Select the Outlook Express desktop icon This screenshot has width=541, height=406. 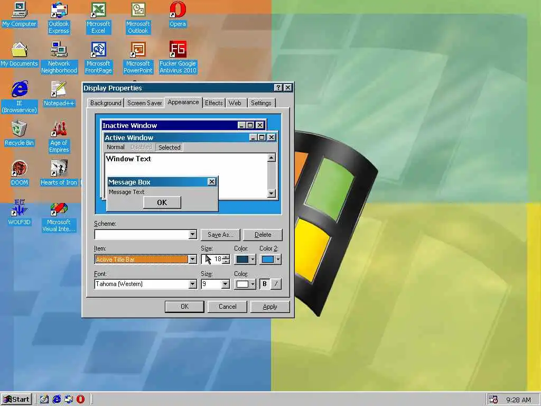pyautogui.click(x=59, y=18)
